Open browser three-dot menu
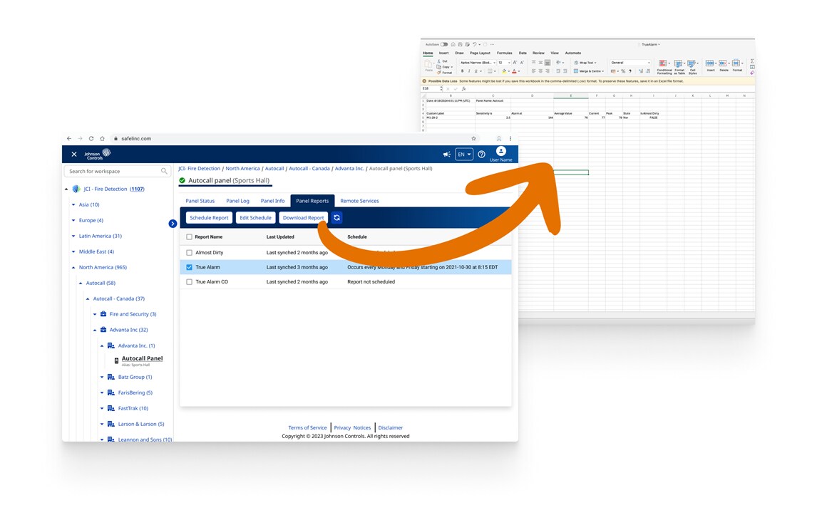 pos(510,138)
